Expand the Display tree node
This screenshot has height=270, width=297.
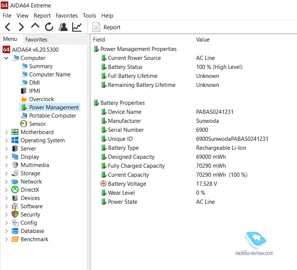tap(6, 157)
